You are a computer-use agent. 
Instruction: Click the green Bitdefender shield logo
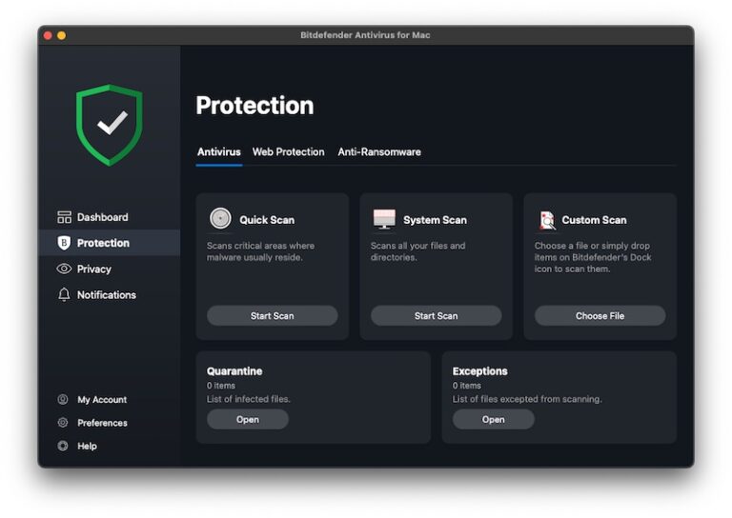pyautogui.click(x=109, y=125)
